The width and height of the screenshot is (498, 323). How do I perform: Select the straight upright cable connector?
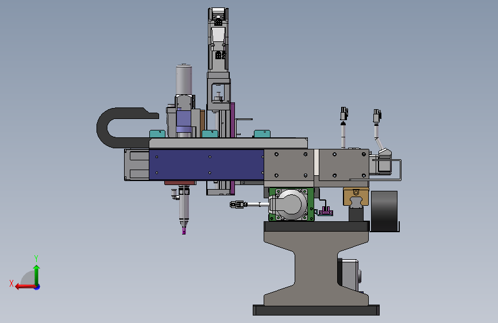(343, 127)
